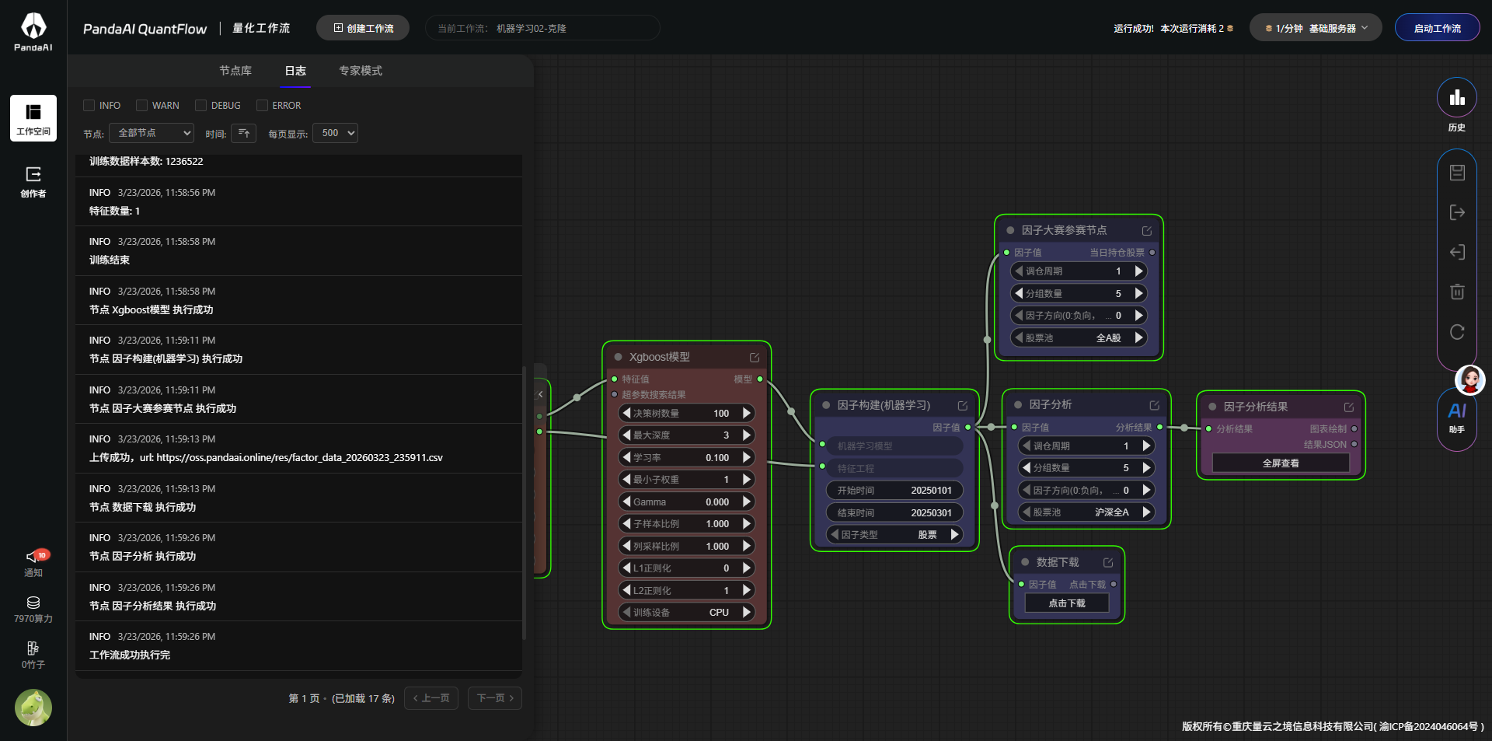
Task: Open the 全部节点 node filter dropdown
Action: click(x=152, y=133)
